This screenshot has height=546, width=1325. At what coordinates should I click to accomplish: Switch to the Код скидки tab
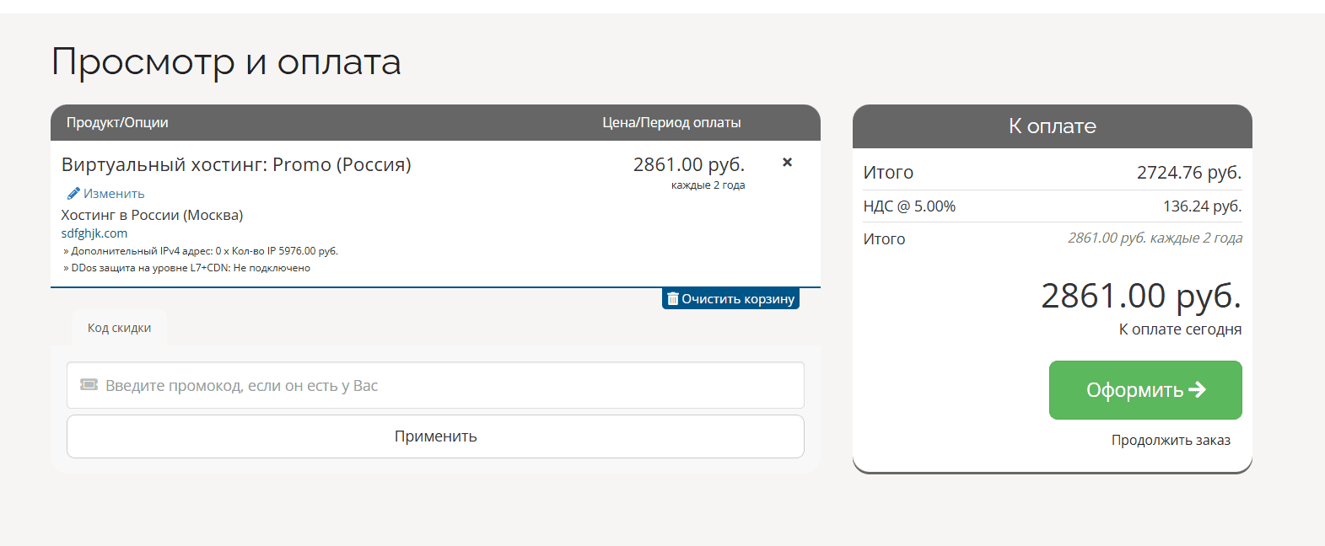pyautogui.click(x=119, y=328)
